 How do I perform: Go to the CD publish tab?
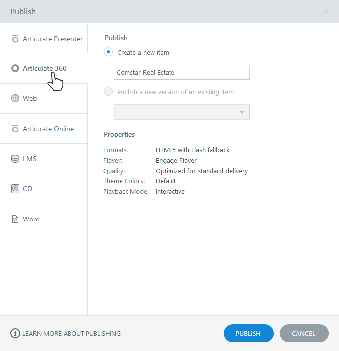coord(44,189)
